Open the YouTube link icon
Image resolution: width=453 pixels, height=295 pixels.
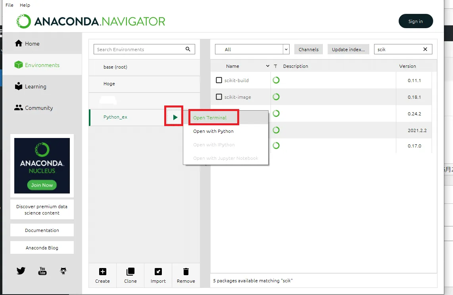(x=42, y=271)
